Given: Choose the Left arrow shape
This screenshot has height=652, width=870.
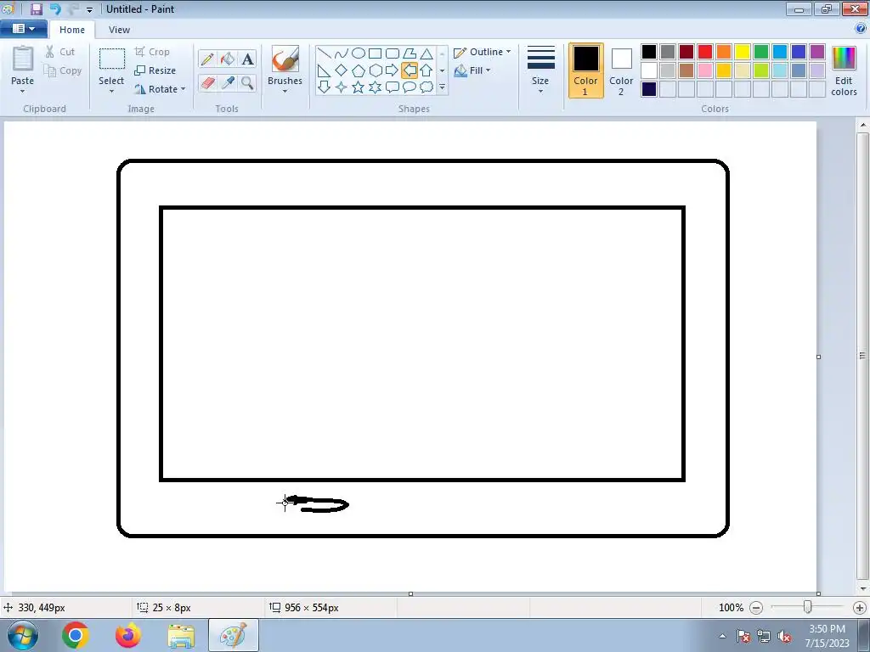Looking at the screenshot, I should pyautogui.click(x=410, y=70).
